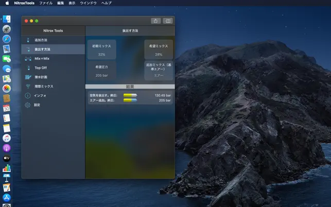Launch Safari from the dock

(x=7, y=39)
